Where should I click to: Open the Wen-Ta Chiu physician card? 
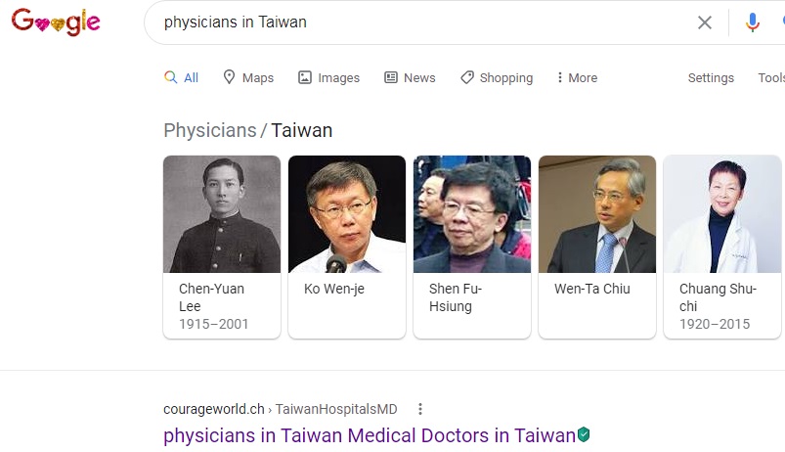tap(597, 248)
